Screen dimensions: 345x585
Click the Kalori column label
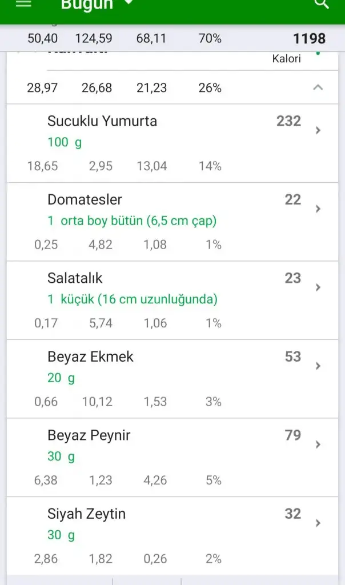coord(287,59)
